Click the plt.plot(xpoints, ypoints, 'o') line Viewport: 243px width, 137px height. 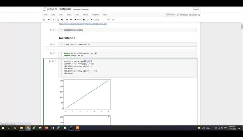80,71
